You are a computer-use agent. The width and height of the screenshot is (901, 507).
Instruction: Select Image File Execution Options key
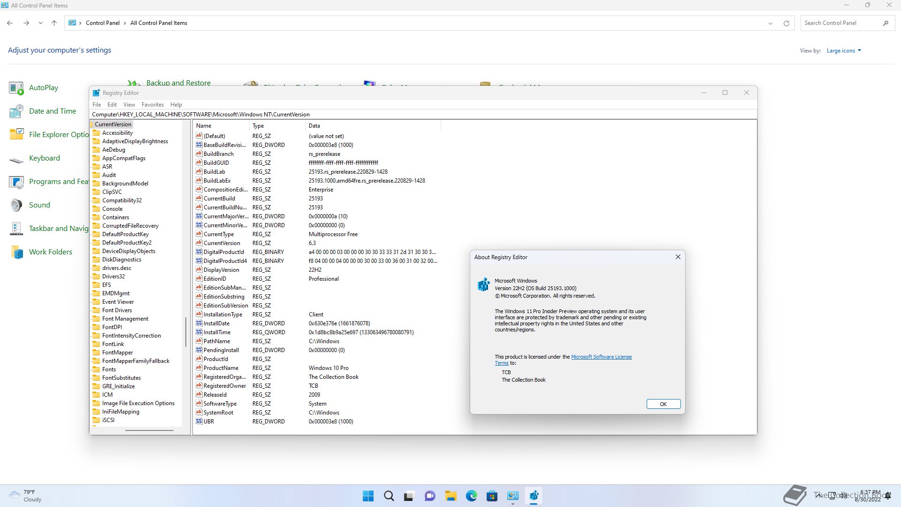coord(138,403)
